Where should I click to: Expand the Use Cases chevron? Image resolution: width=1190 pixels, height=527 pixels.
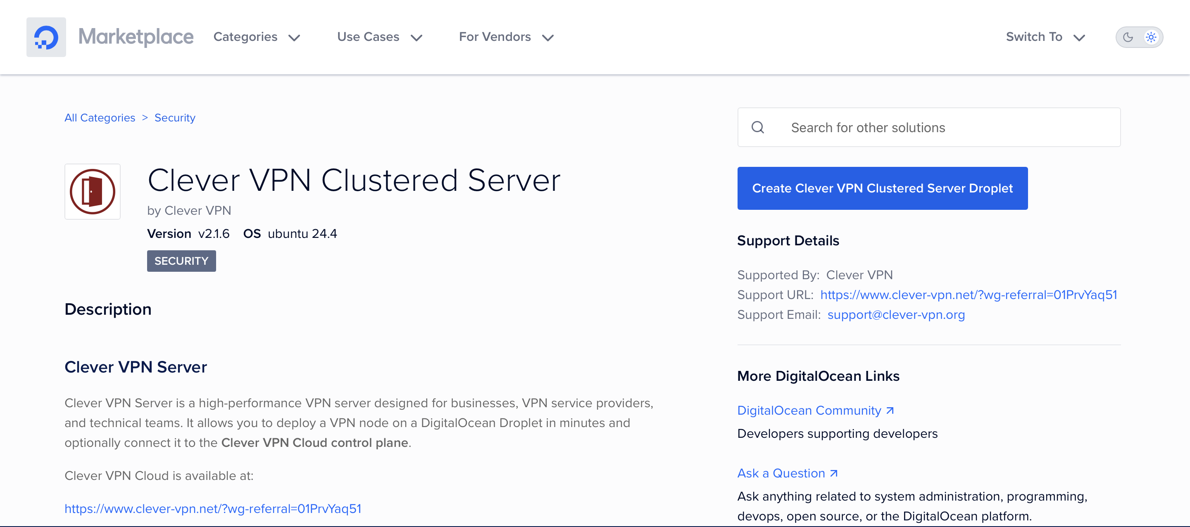(x=416, y=38)
